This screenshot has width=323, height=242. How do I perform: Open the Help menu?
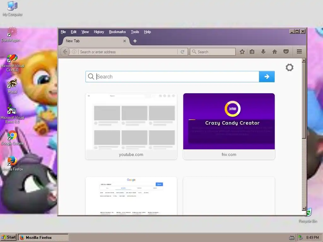pos(147,32)
